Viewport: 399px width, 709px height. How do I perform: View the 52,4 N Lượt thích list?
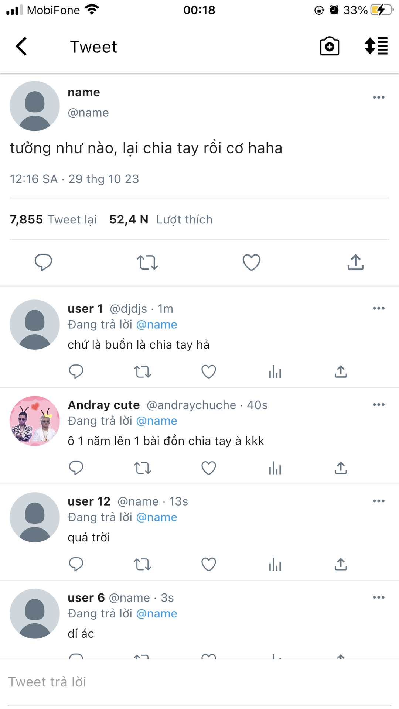pyautogui.click(x=161, y=219)
